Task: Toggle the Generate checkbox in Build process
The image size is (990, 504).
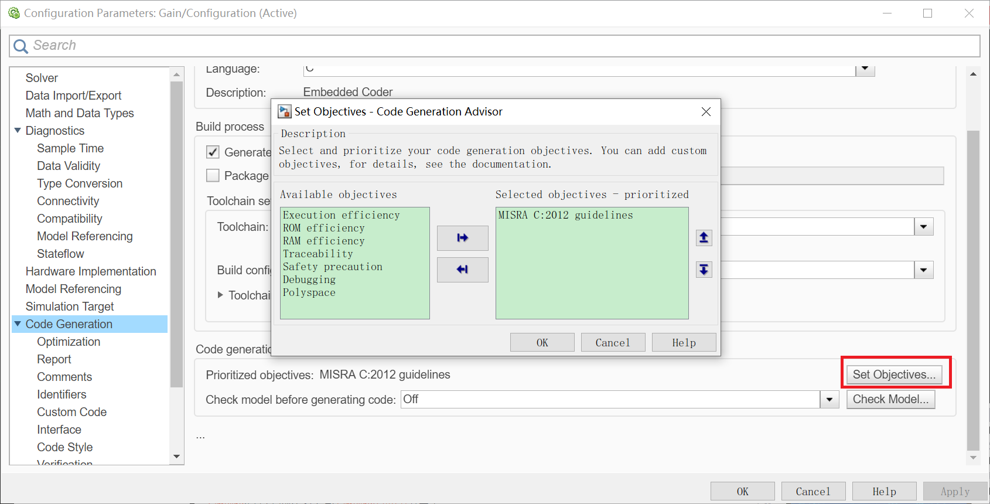Action: 213,152
